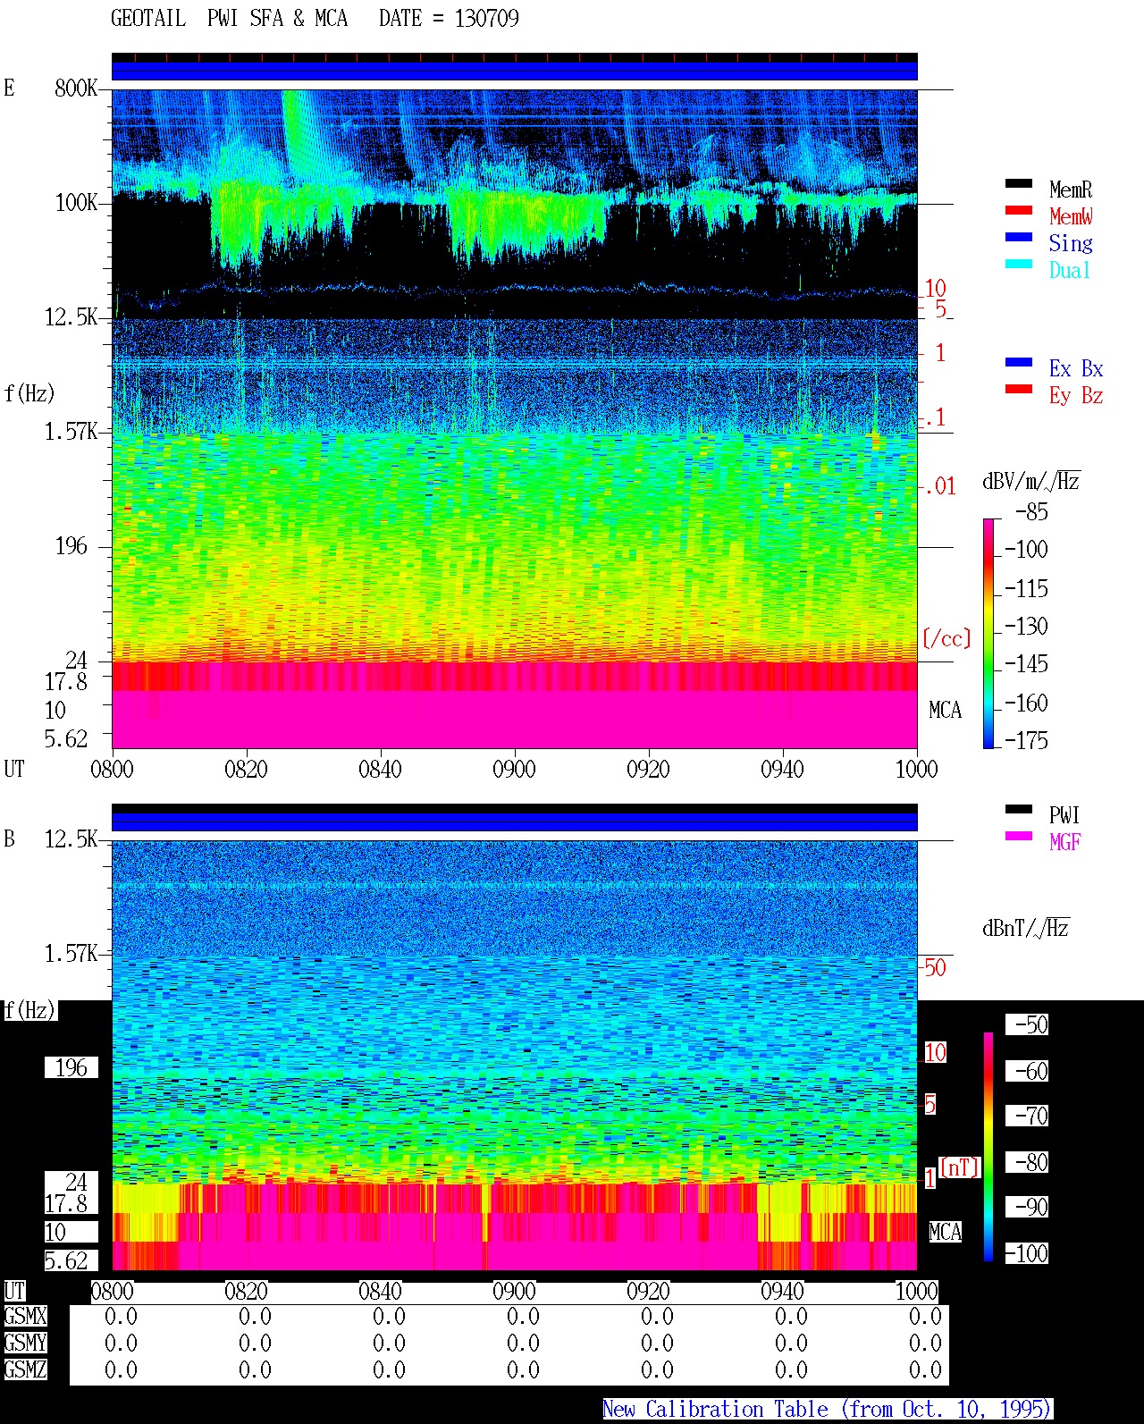The image size is (1144, 1424).
Task: Click the -100 magnetic color scale value
Action: tap(1026, 1254)
